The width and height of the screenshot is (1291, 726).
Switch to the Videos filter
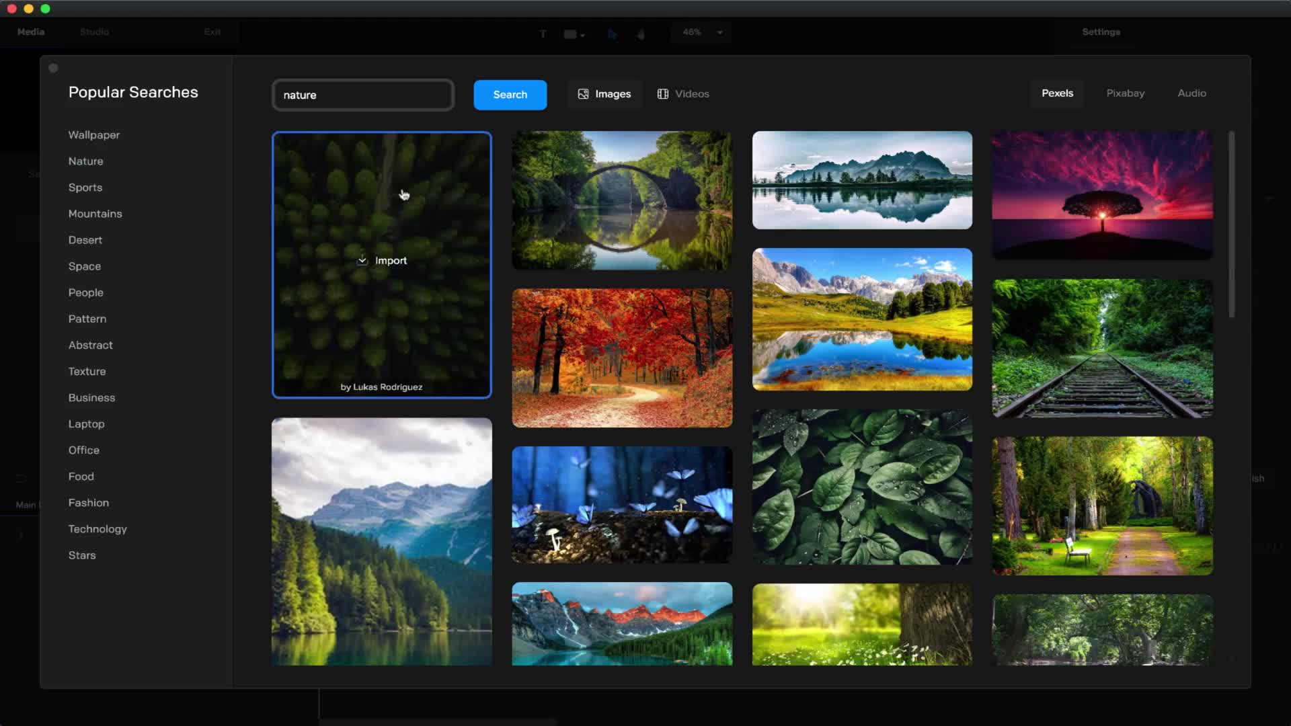click(683, 94)
